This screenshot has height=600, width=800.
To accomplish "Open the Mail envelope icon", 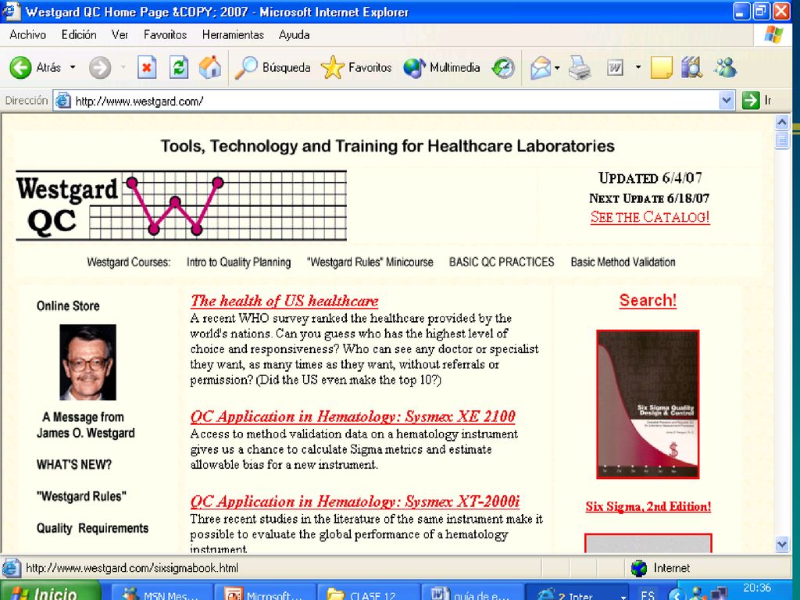I will 540,67.
